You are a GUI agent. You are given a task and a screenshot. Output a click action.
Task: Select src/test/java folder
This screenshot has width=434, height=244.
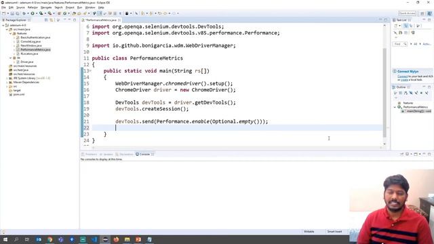21,70
